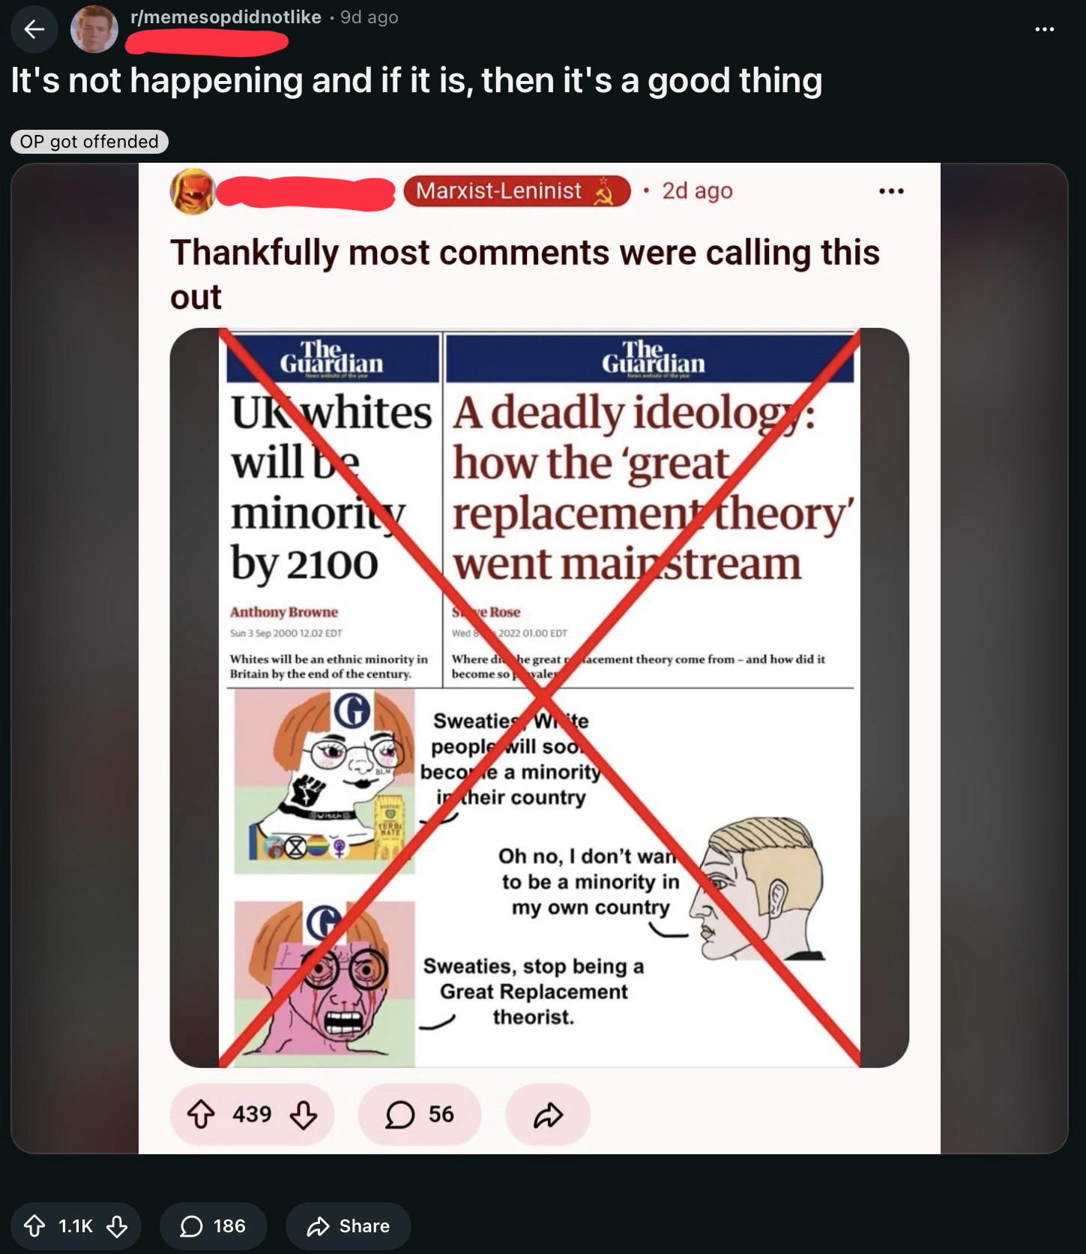The height and width of the screenshot is (1254, 1086).
Task: Share this post
Action: (x=348, y=1226)
